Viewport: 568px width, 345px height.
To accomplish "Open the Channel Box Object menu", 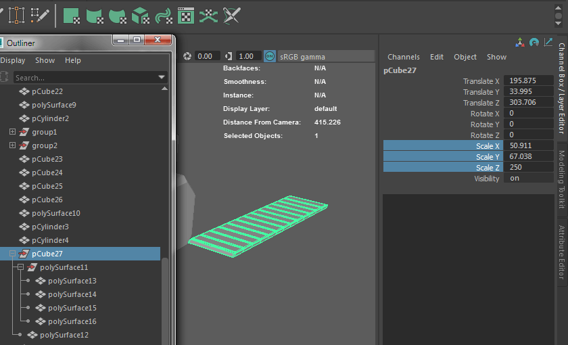I will tap(465, 57).
